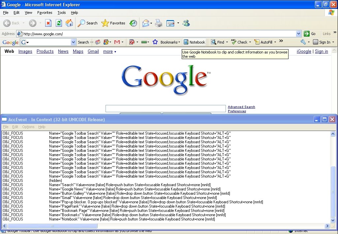Click the Google logo on the toolbar

10,42
